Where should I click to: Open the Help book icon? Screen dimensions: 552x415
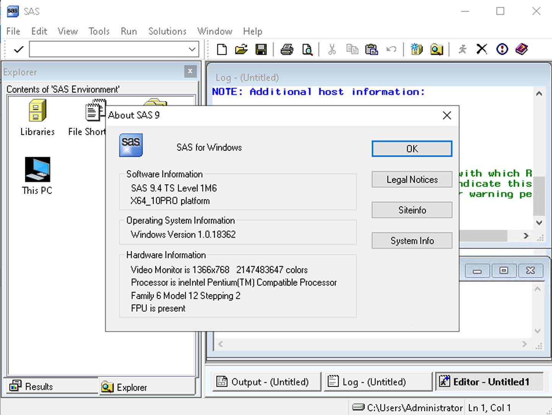pyautogui.click(x=521, y=49)
